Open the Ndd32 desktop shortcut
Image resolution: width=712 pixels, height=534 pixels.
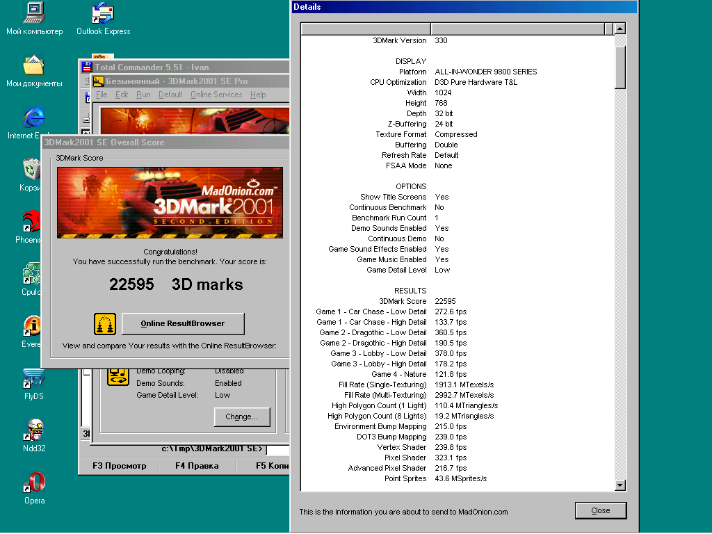coord(33,430)
